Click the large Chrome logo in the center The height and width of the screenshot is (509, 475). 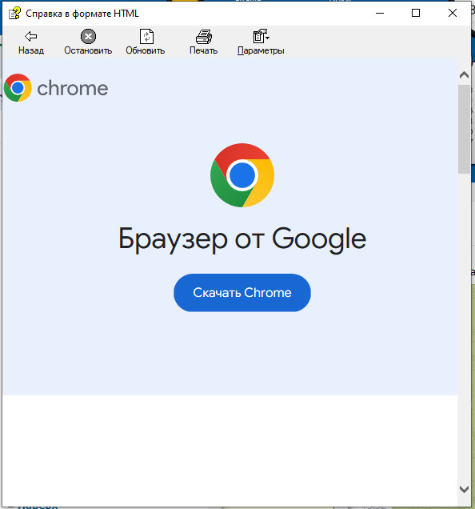click(242, 175)
